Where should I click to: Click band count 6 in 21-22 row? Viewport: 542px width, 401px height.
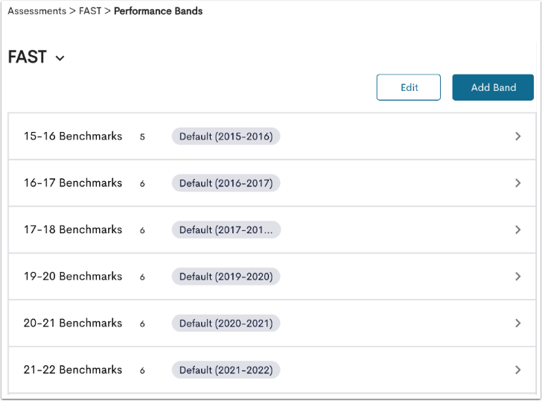pyautogui.click(x=142, y=370)
